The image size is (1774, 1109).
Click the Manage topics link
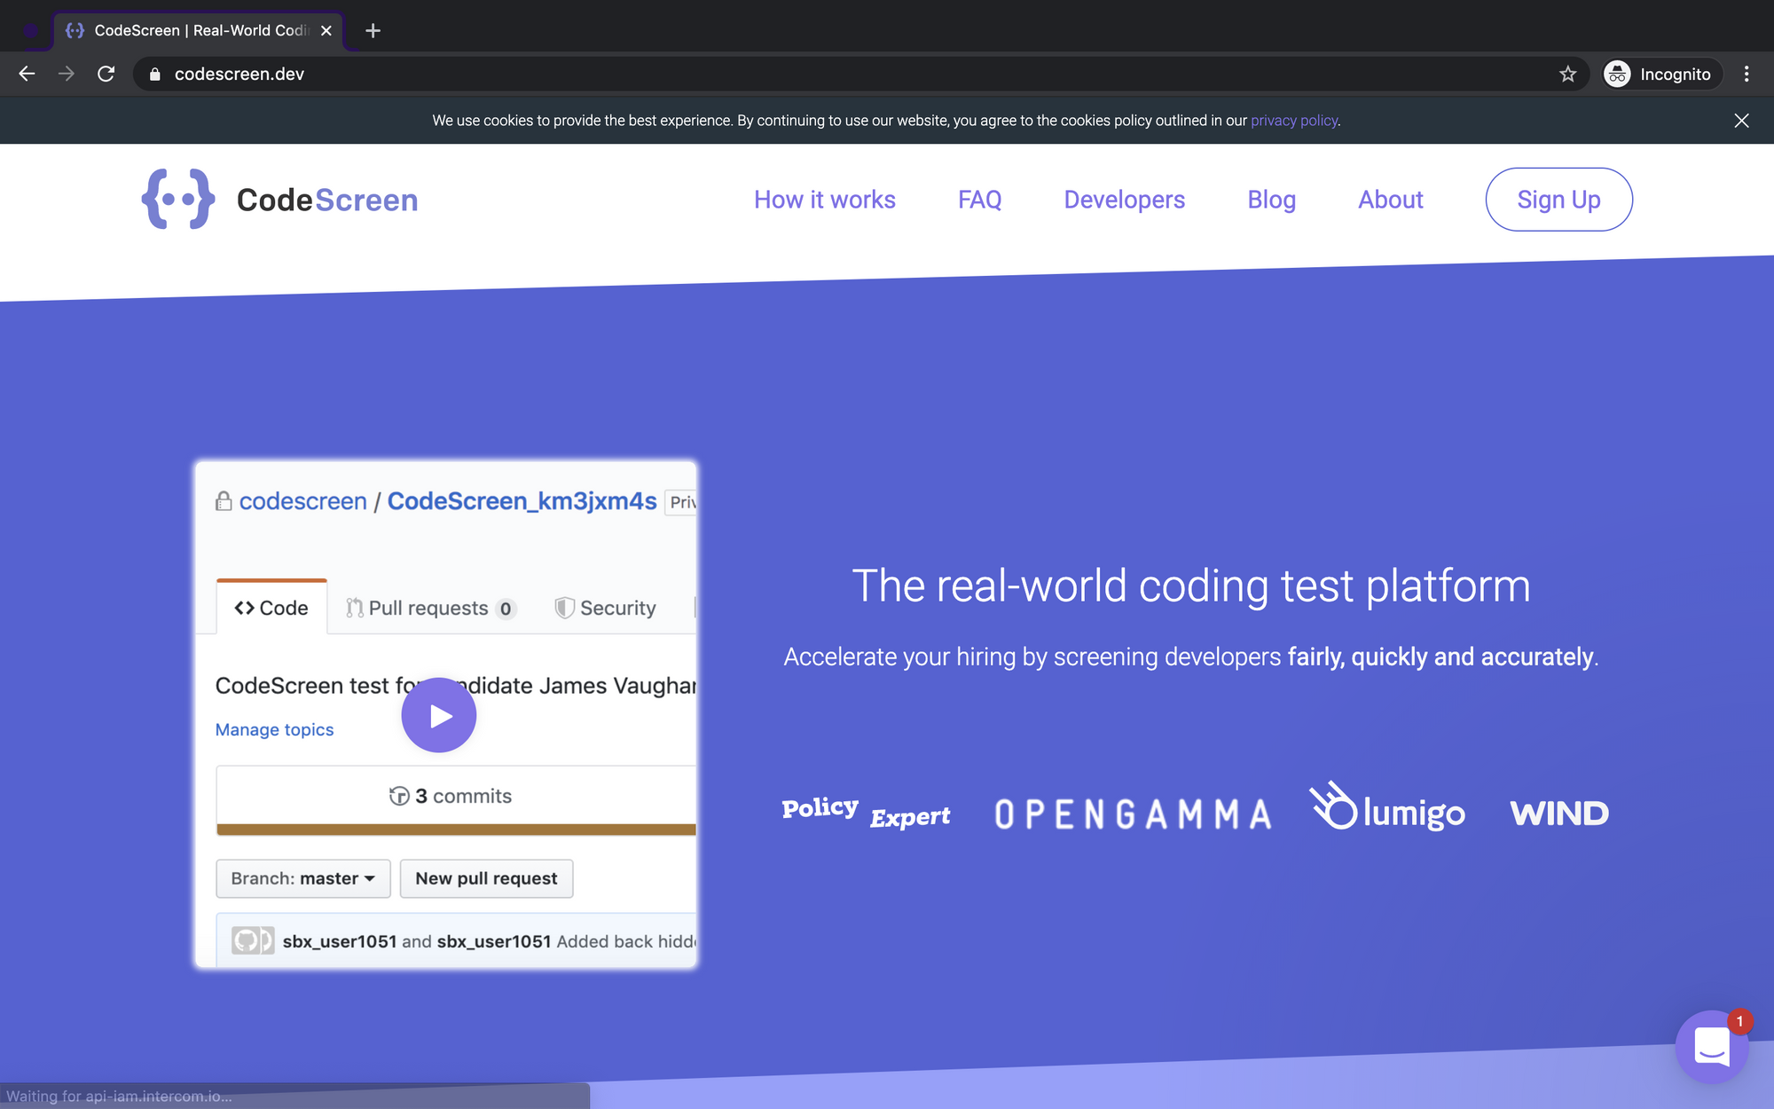[x=274, y=729]
